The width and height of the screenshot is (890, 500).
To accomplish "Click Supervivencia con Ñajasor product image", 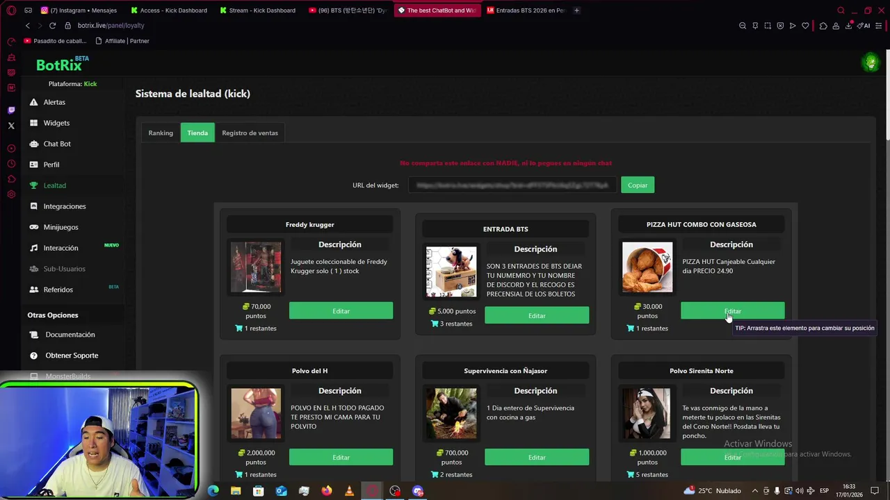I will click(451, 413).
